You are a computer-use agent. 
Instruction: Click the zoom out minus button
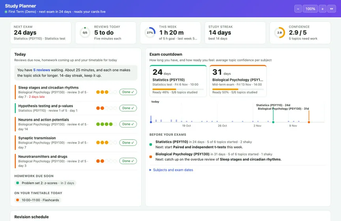click(298, 9)
